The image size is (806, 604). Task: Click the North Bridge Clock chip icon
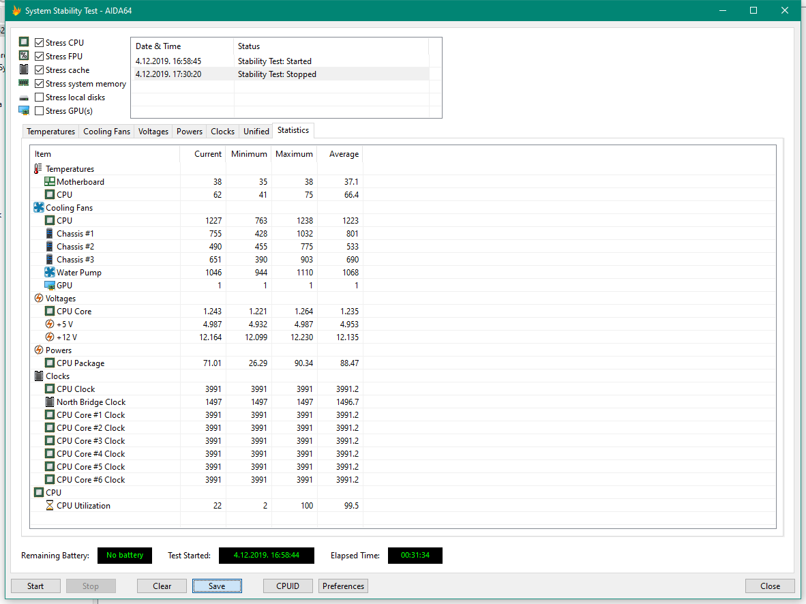(x=50, y=402)
